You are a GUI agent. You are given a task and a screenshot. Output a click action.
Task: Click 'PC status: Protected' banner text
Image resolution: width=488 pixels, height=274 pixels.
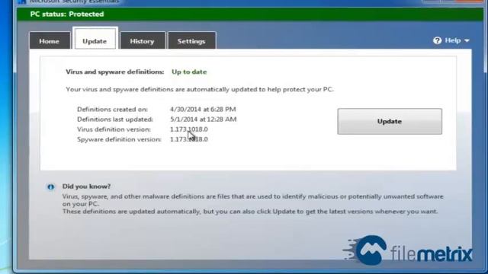[x=67, y=14]
